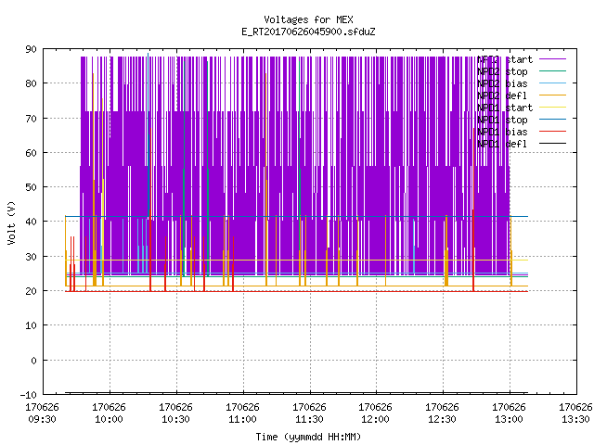Click the black NPD1 defl legend line
Image resolution: width=594 pixels, height=445 pixels.
pyautogui.click(x=552, y=144)
